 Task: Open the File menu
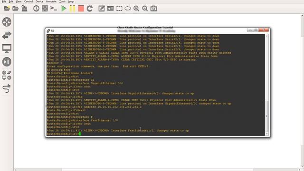coord(4,1)
